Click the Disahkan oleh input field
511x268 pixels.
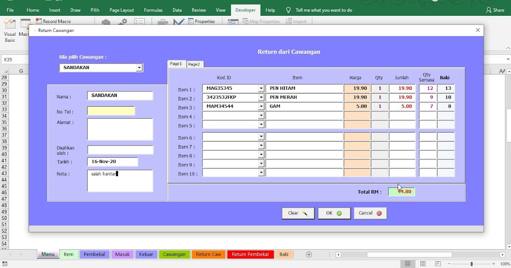(x=120, y=150)
